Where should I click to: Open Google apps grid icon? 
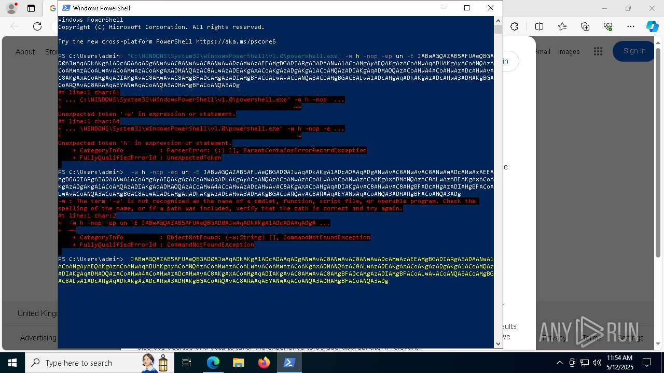598,51
